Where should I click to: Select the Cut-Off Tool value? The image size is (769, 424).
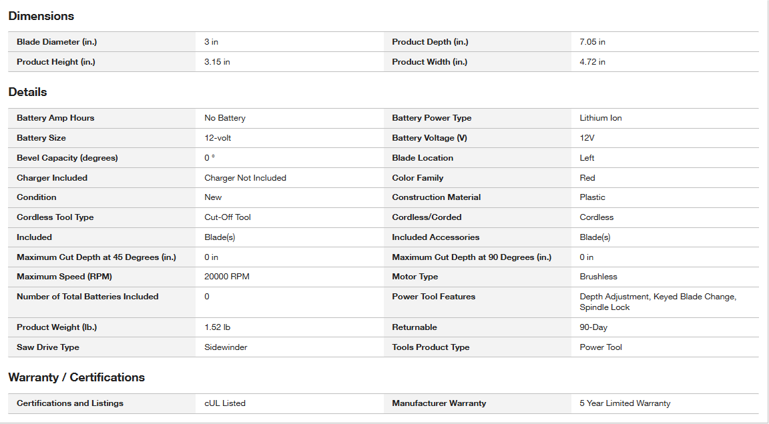coord(228,217)
